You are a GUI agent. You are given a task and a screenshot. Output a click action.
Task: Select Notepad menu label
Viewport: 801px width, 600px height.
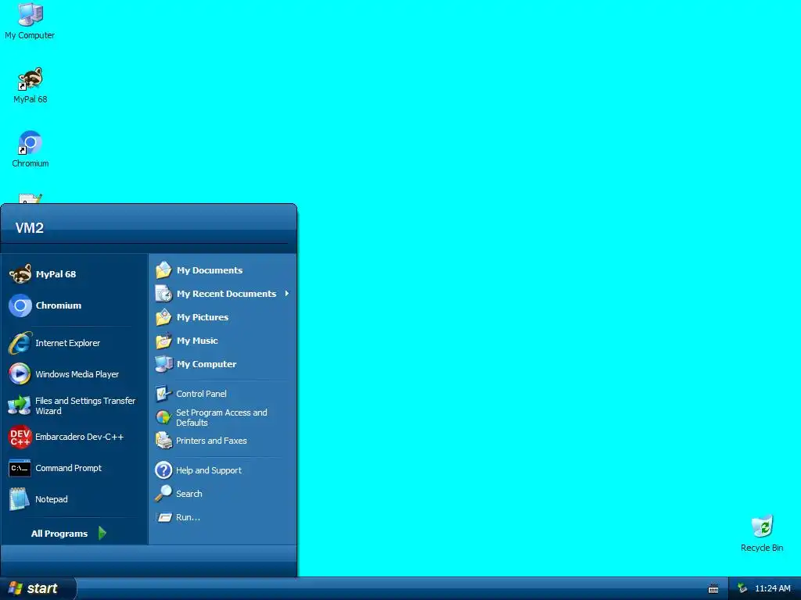coord(51,499)
